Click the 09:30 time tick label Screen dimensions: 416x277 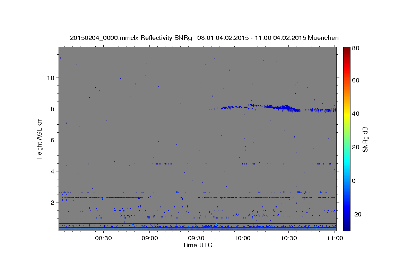tap(196, 238)
